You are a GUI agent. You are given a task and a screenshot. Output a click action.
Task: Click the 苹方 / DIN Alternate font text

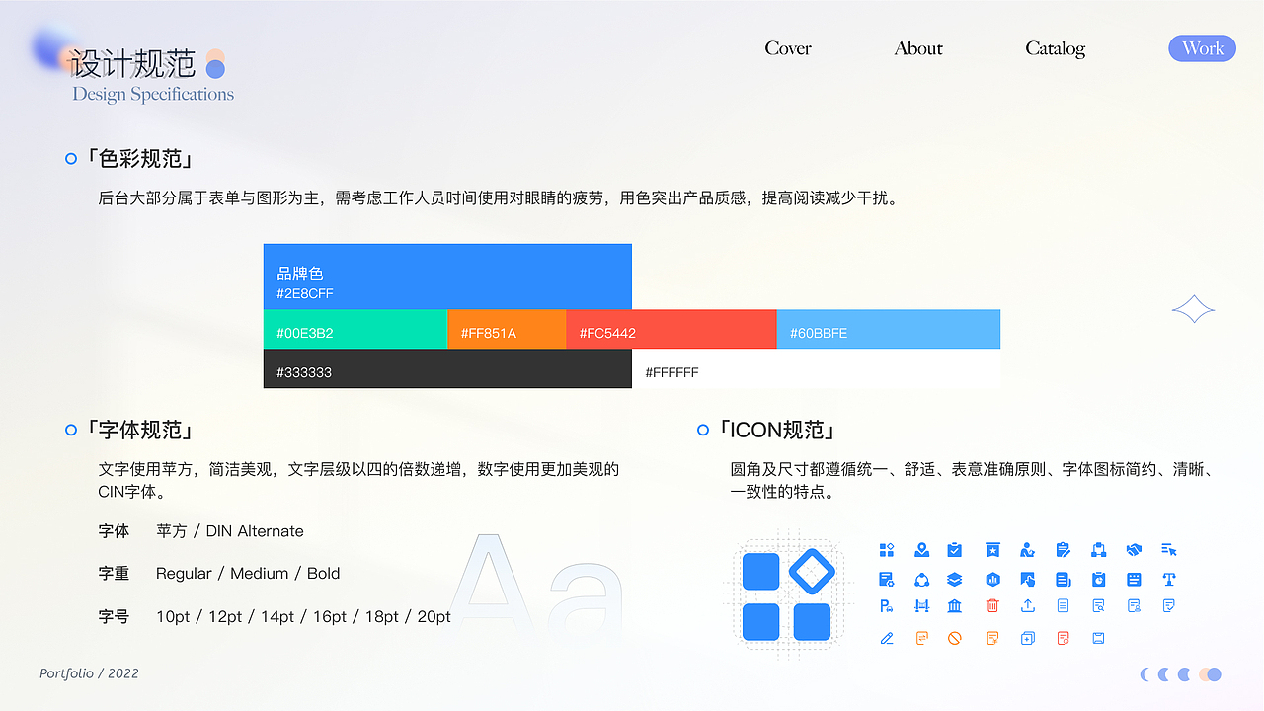(230, 531)
